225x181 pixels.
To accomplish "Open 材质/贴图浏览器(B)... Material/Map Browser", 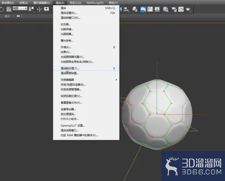I will coord(86,85).
